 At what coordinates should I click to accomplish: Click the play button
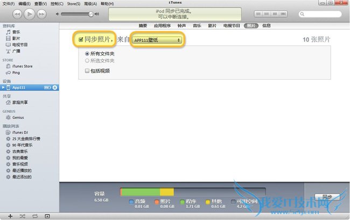pyautogui.click(x=29, y=14)
